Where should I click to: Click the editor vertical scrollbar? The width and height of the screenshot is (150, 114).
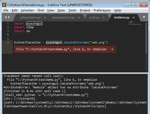click(x=146, y=38)
